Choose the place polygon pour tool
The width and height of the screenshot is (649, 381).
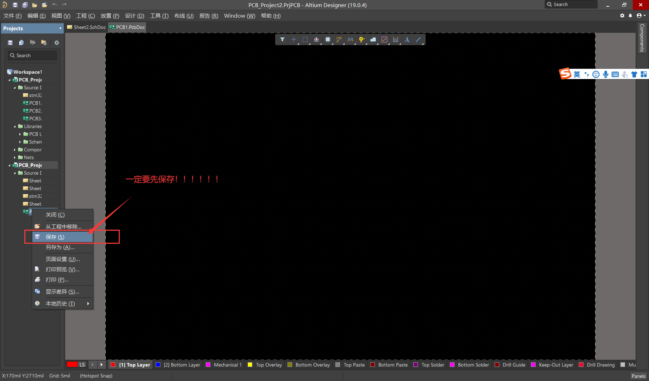(373, 40)
